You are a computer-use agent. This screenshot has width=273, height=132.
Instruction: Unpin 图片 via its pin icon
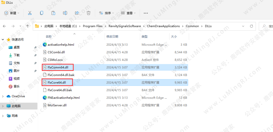tap(35, 71)
